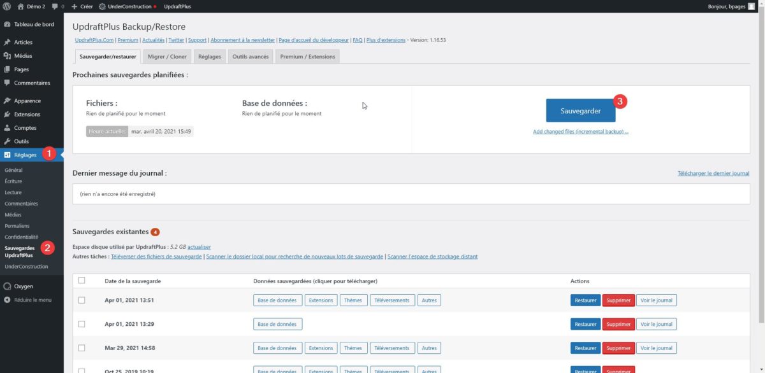Click the journal text '(rien n'a encore été enregistré)'
This screenshot has width=765, height=373.
point(118,194)
